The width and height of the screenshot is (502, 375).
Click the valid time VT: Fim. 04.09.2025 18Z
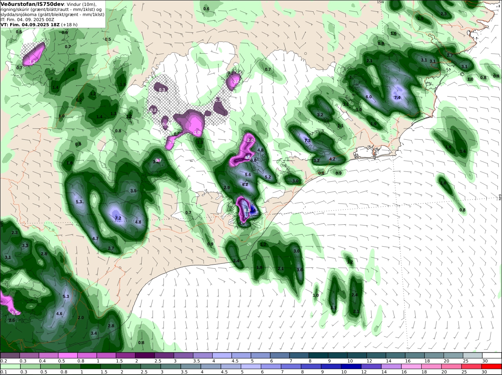tap(30, 25)
